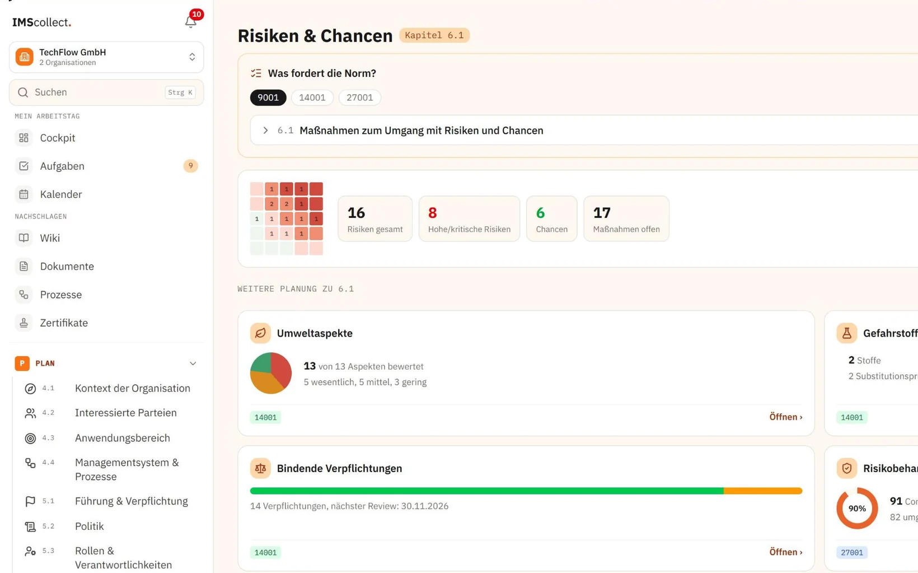The image size is (918, 573).
Task: Open the Cockpit dashboard icon
Action: 24,138
